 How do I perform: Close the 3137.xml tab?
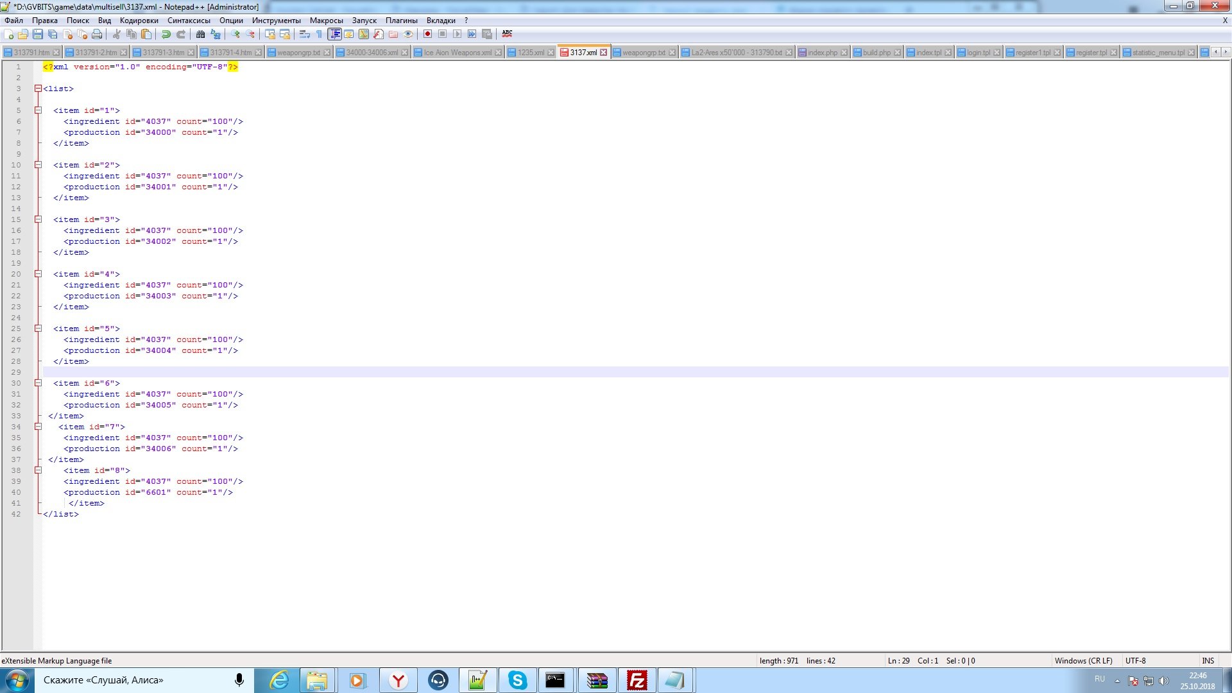tap(603, 53)
